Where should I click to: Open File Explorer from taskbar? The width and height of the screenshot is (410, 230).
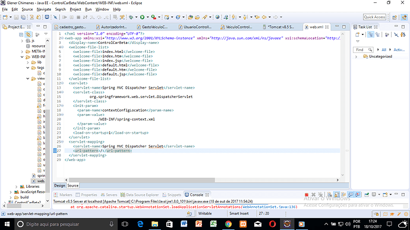point(155,224)
